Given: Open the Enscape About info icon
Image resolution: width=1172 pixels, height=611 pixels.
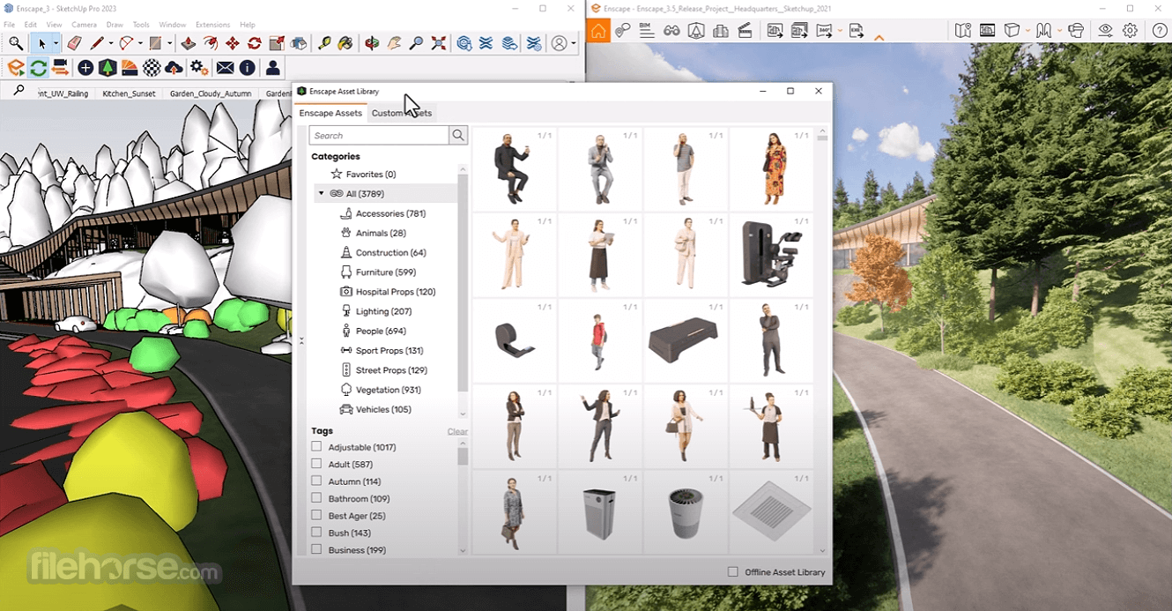Looking at the screenshot, I should (248, 68).
